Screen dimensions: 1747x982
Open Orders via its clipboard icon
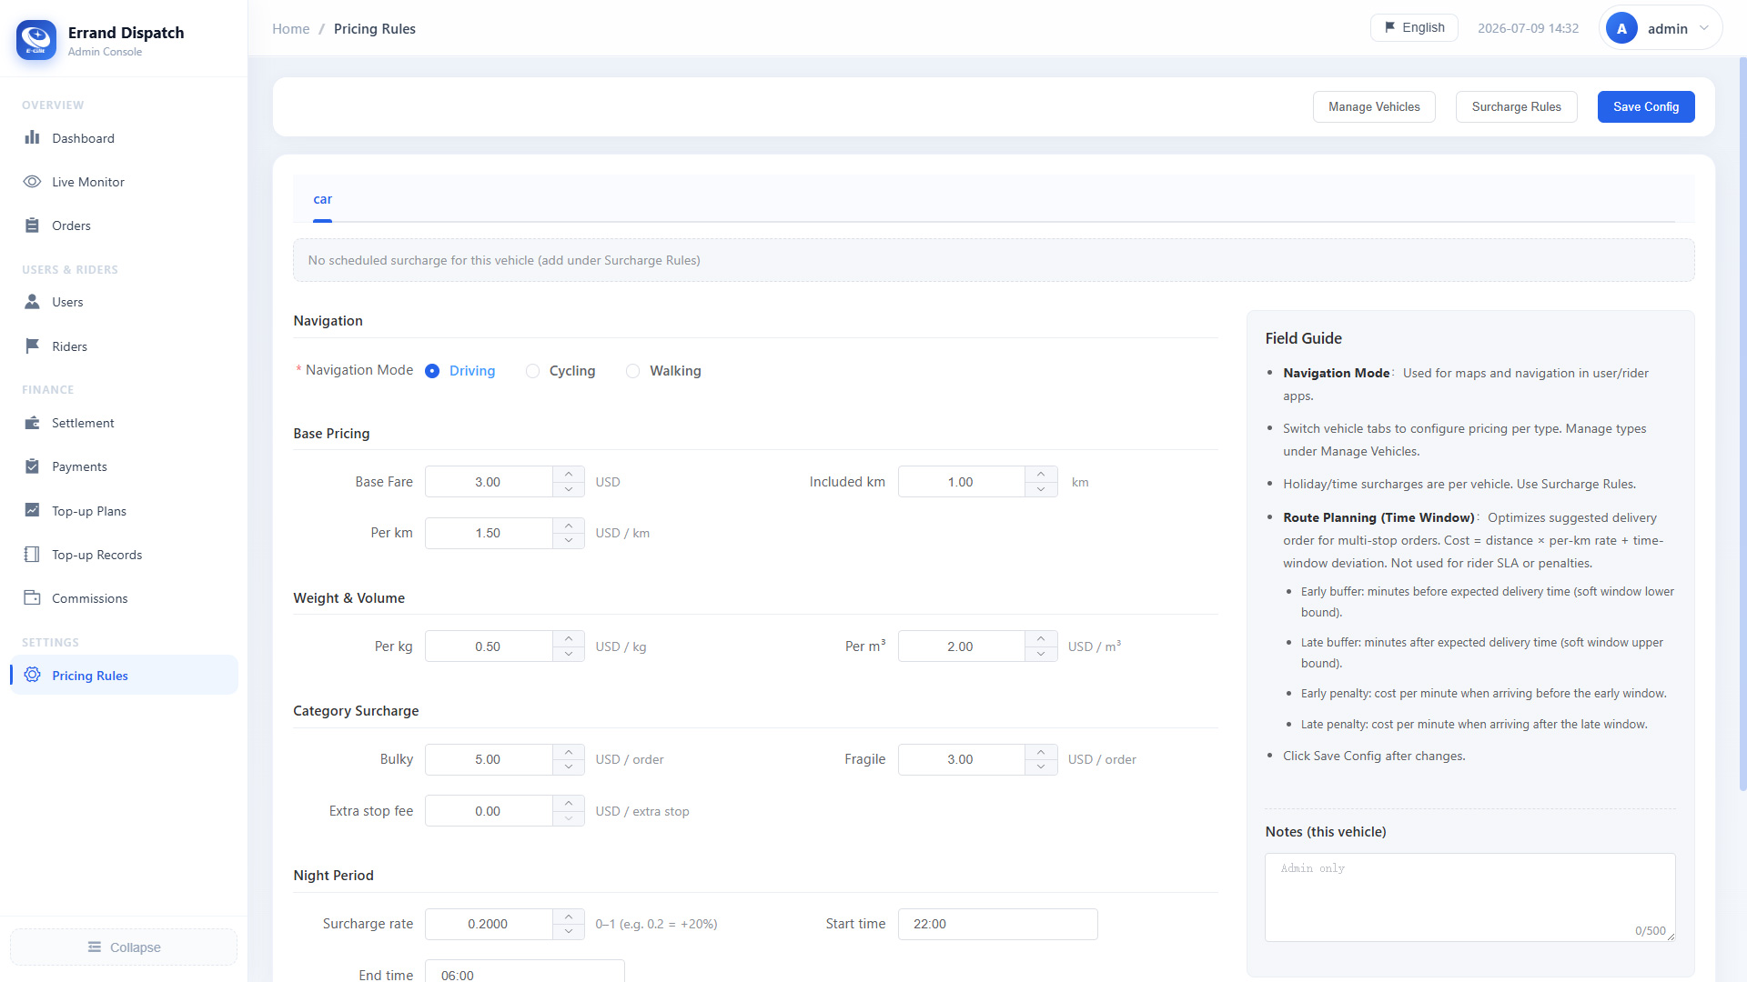pyautogui.click(x=33, y=225)
